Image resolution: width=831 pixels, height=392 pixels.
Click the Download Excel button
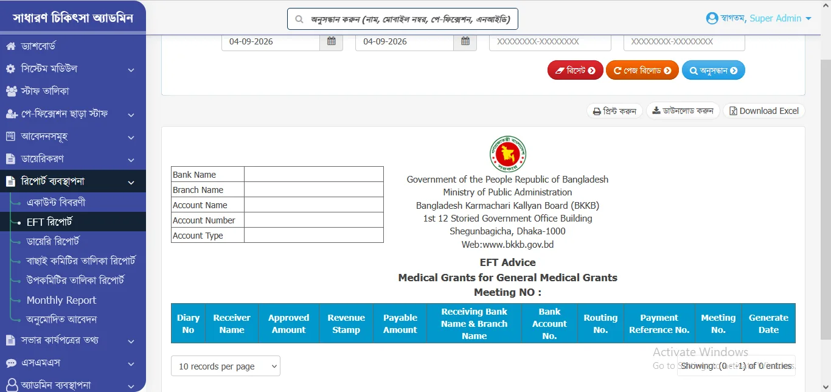pyautogui.click(x=764, y=111)
